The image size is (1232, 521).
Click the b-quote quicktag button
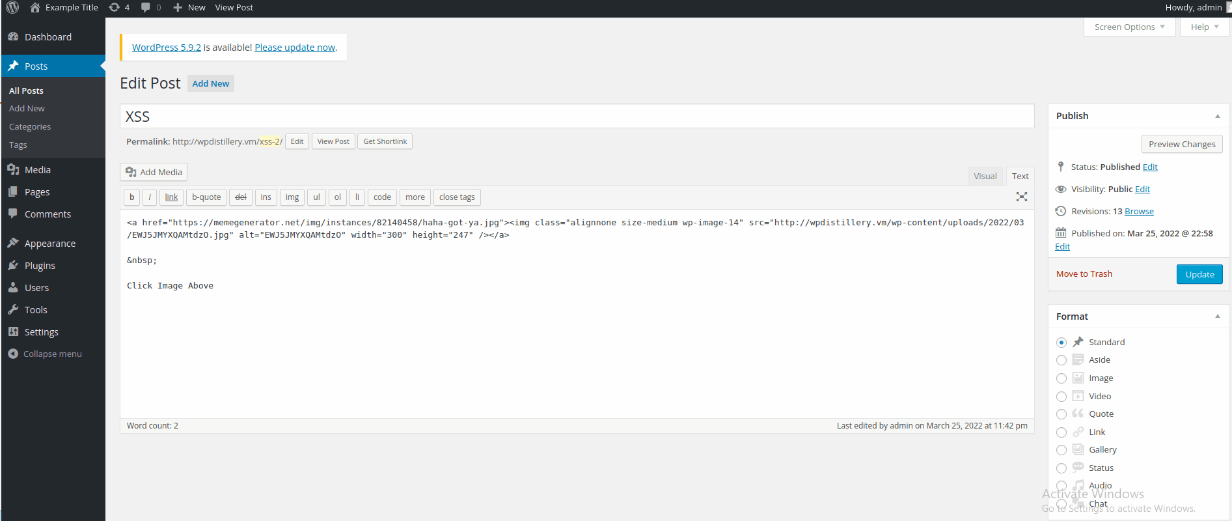coord(206,197)
